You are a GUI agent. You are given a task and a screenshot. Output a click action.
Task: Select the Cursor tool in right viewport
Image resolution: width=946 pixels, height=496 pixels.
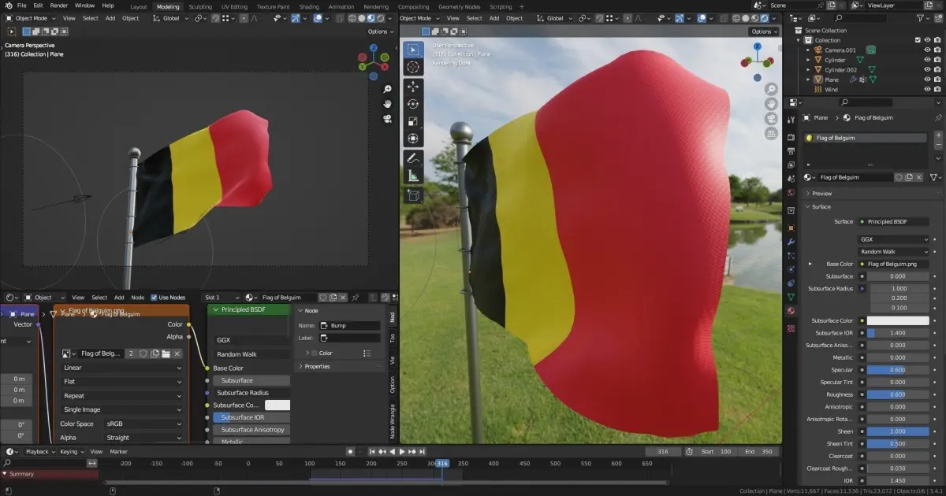(x=413, y=67)
